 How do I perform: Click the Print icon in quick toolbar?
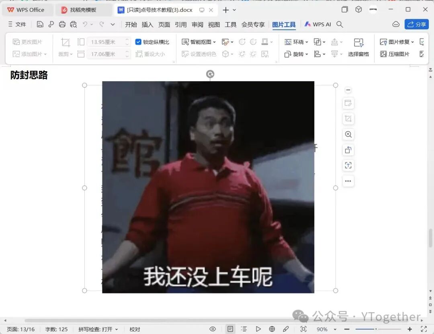coord(62,25)
